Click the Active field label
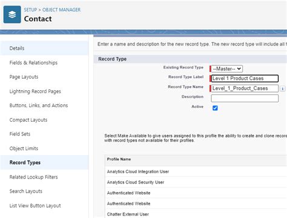Screen dimensions: 287x218 197,107
